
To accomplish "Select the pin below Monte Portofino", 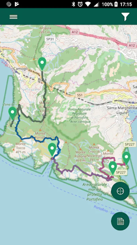I will [x=52, y=149].
